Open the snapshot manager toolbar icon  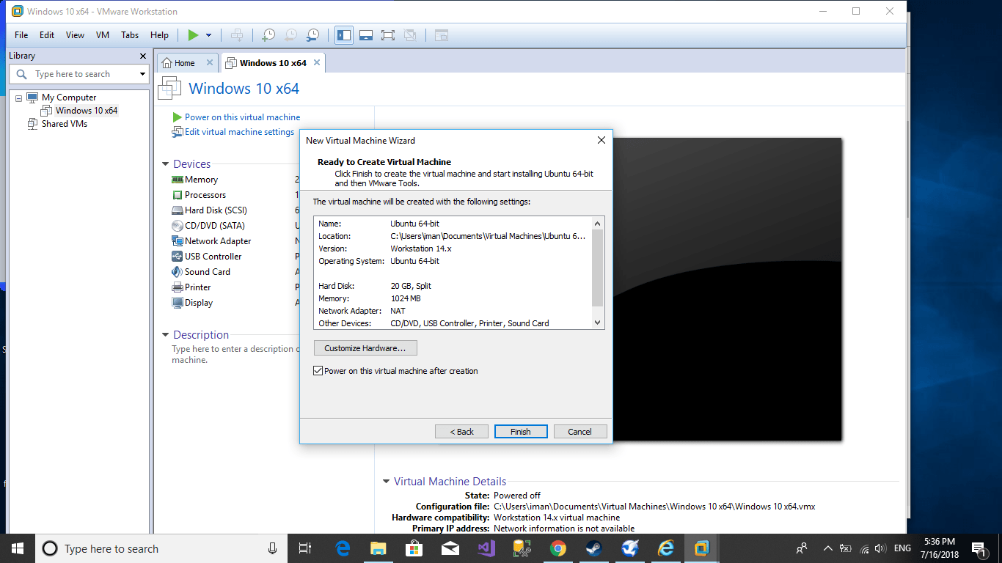pos(312,35)
